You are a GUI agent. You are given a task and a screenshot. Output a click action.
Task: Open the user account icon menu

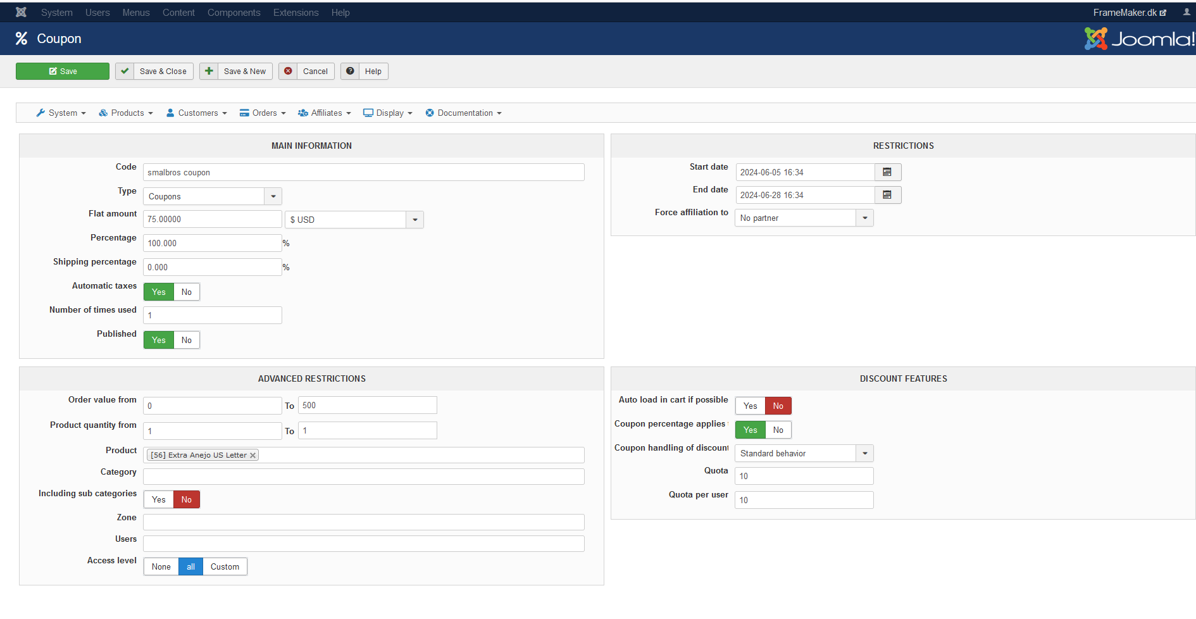[1187, 12]
